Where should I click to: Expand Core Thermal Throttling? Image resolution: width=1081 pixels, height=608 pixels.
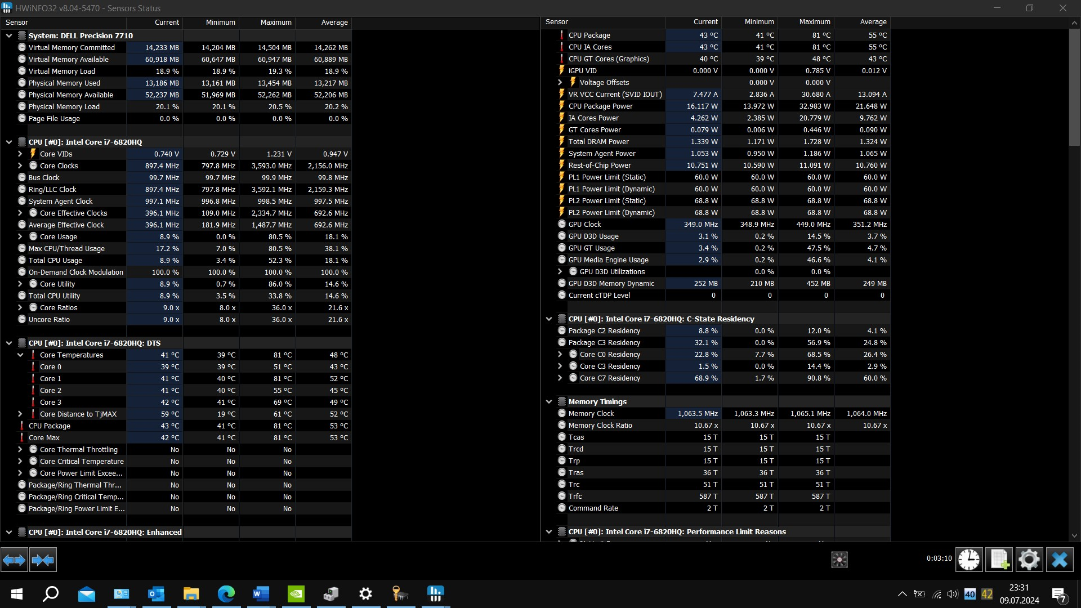pos(20,449)
